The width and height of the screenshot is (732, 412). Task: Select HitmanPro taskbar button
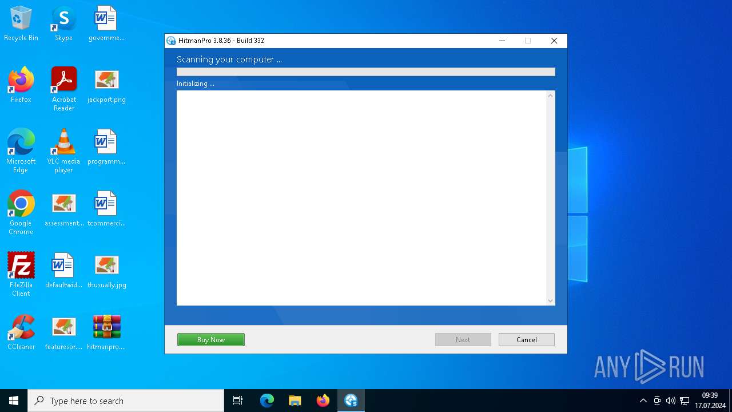click(351, 401)
